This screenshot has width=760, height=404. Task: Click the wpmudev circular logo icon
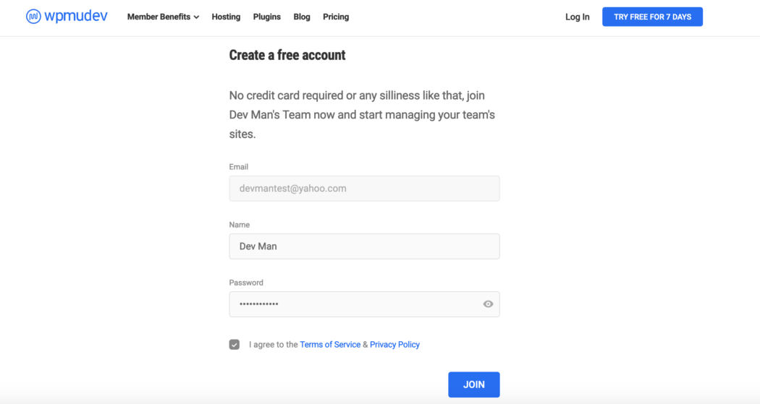pyautogui.click(x=33, y=17)
